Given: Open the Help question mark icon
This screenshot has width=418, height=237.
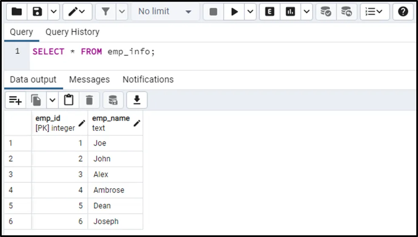Looking at the screenshot, I should click(x=403, y=11).
